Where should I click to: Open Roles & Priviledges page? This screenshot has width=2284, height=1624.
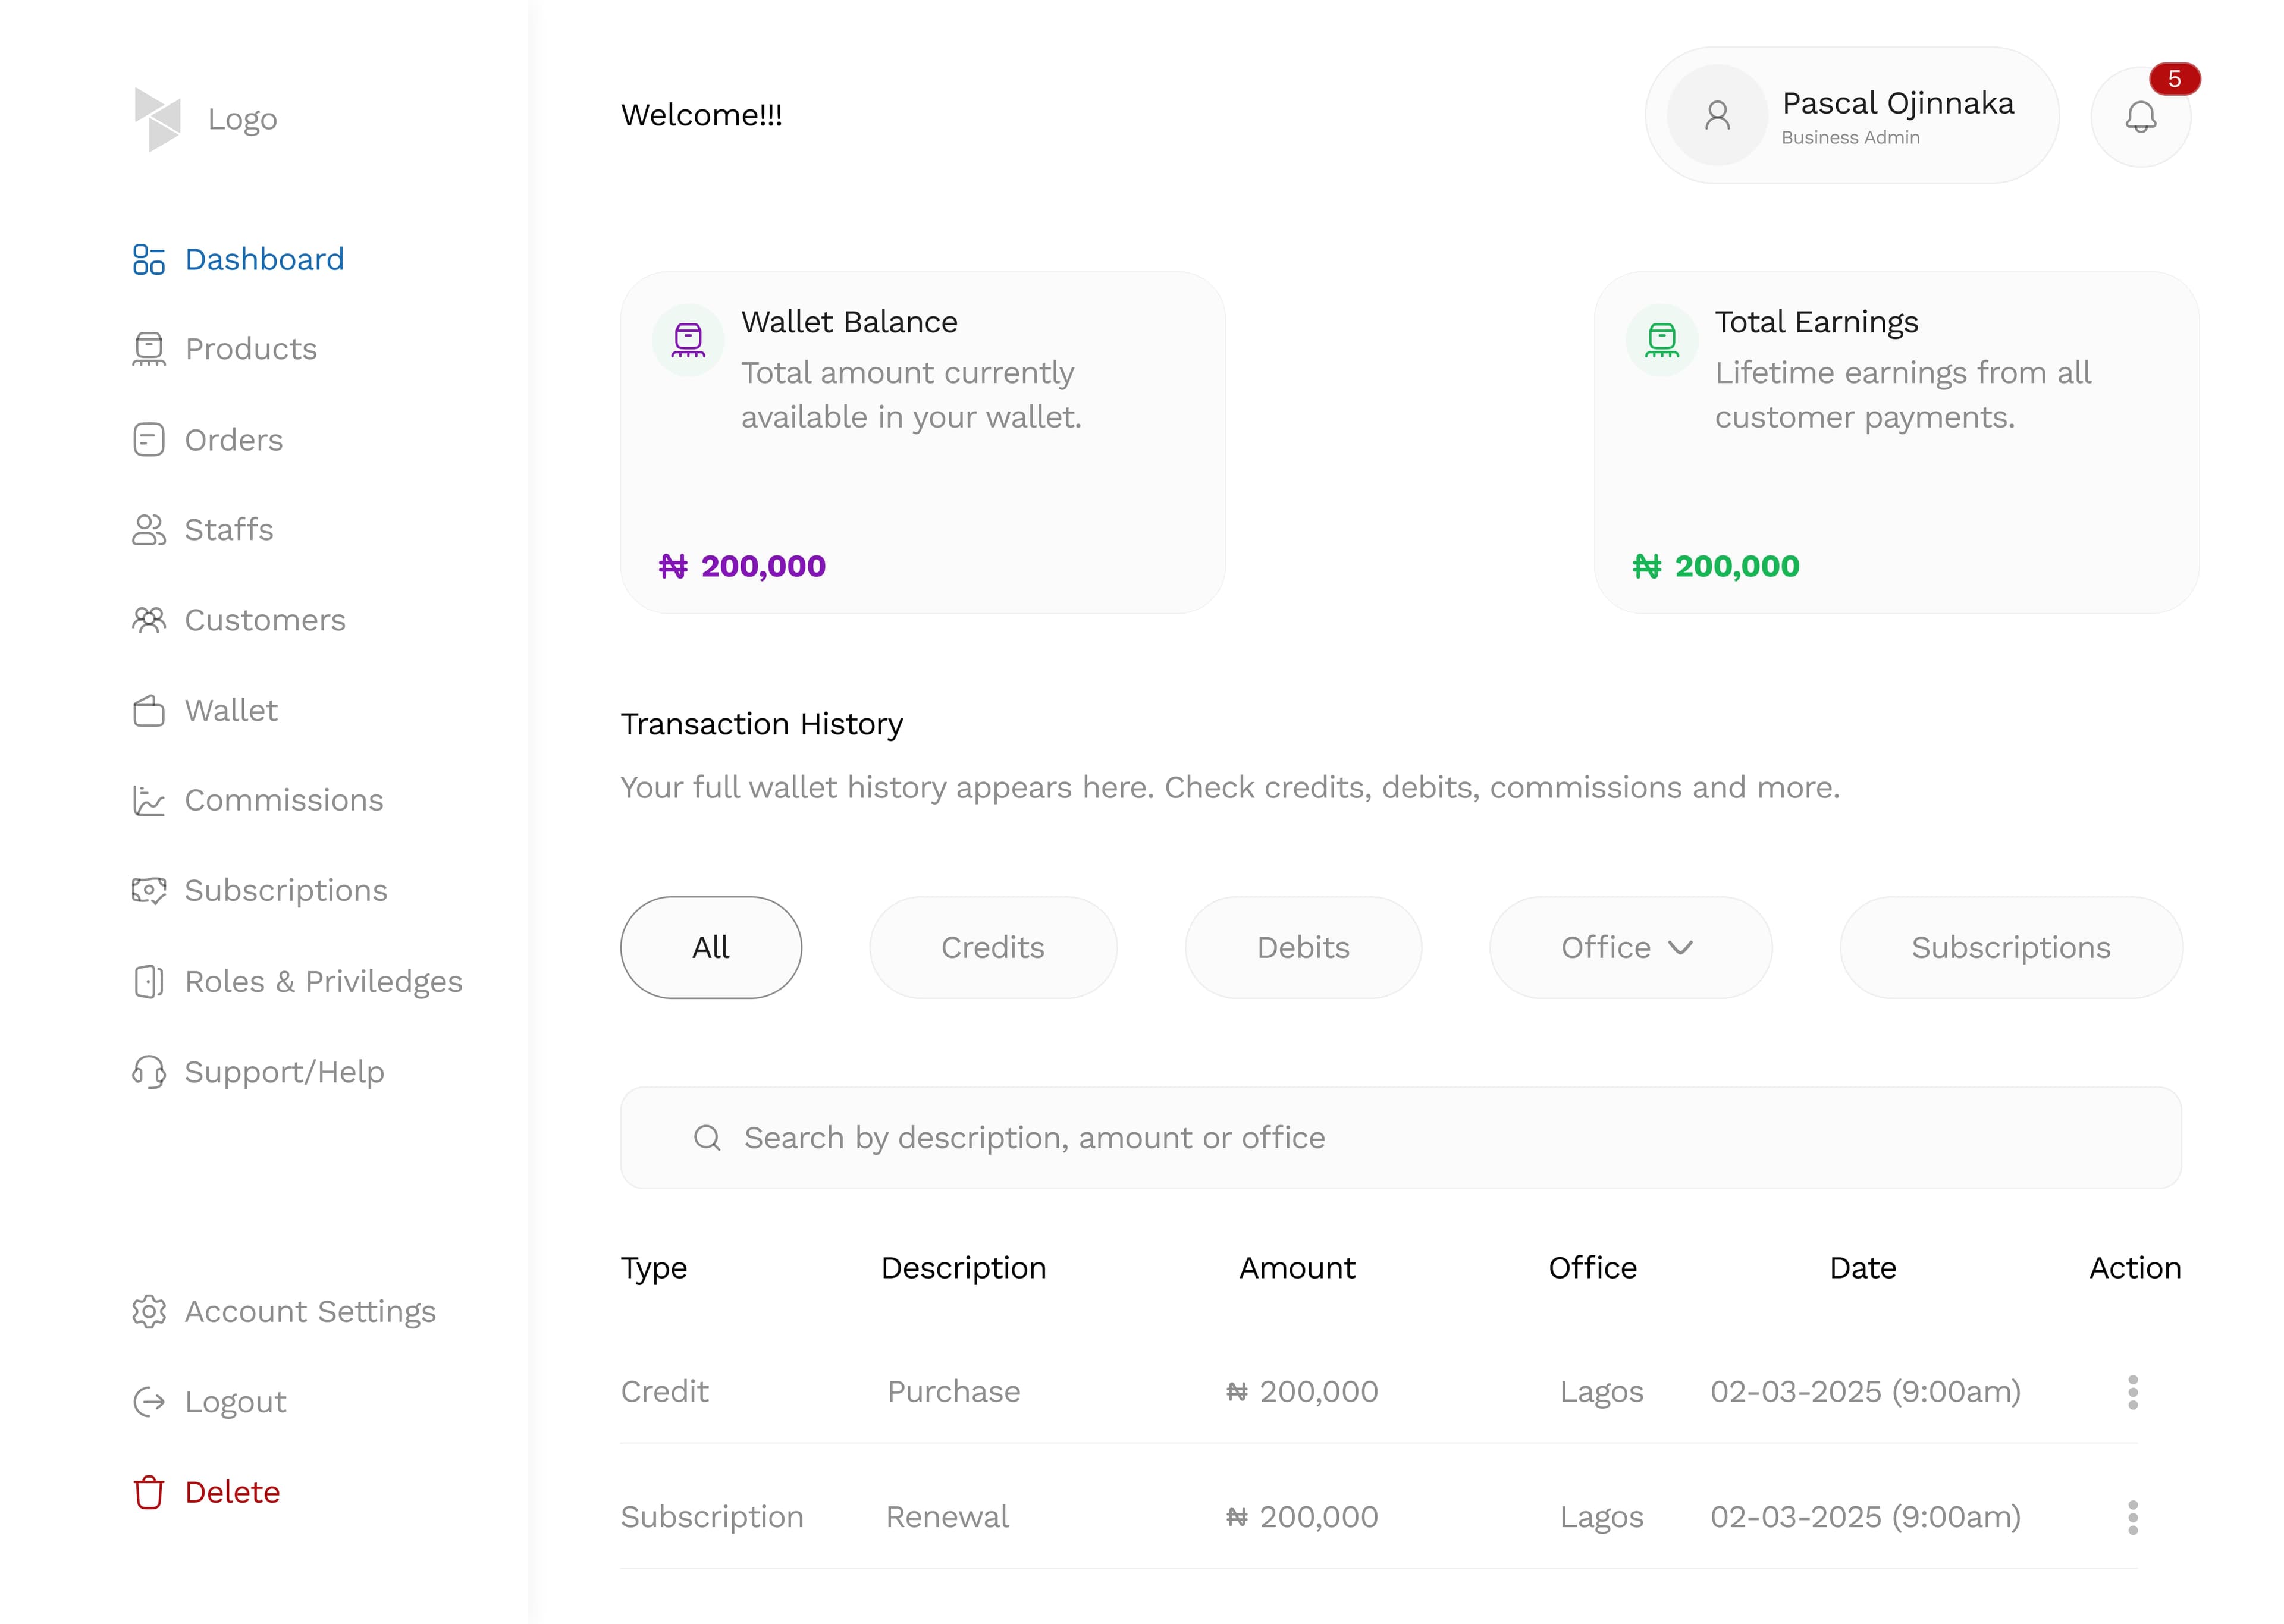(324, 981)
